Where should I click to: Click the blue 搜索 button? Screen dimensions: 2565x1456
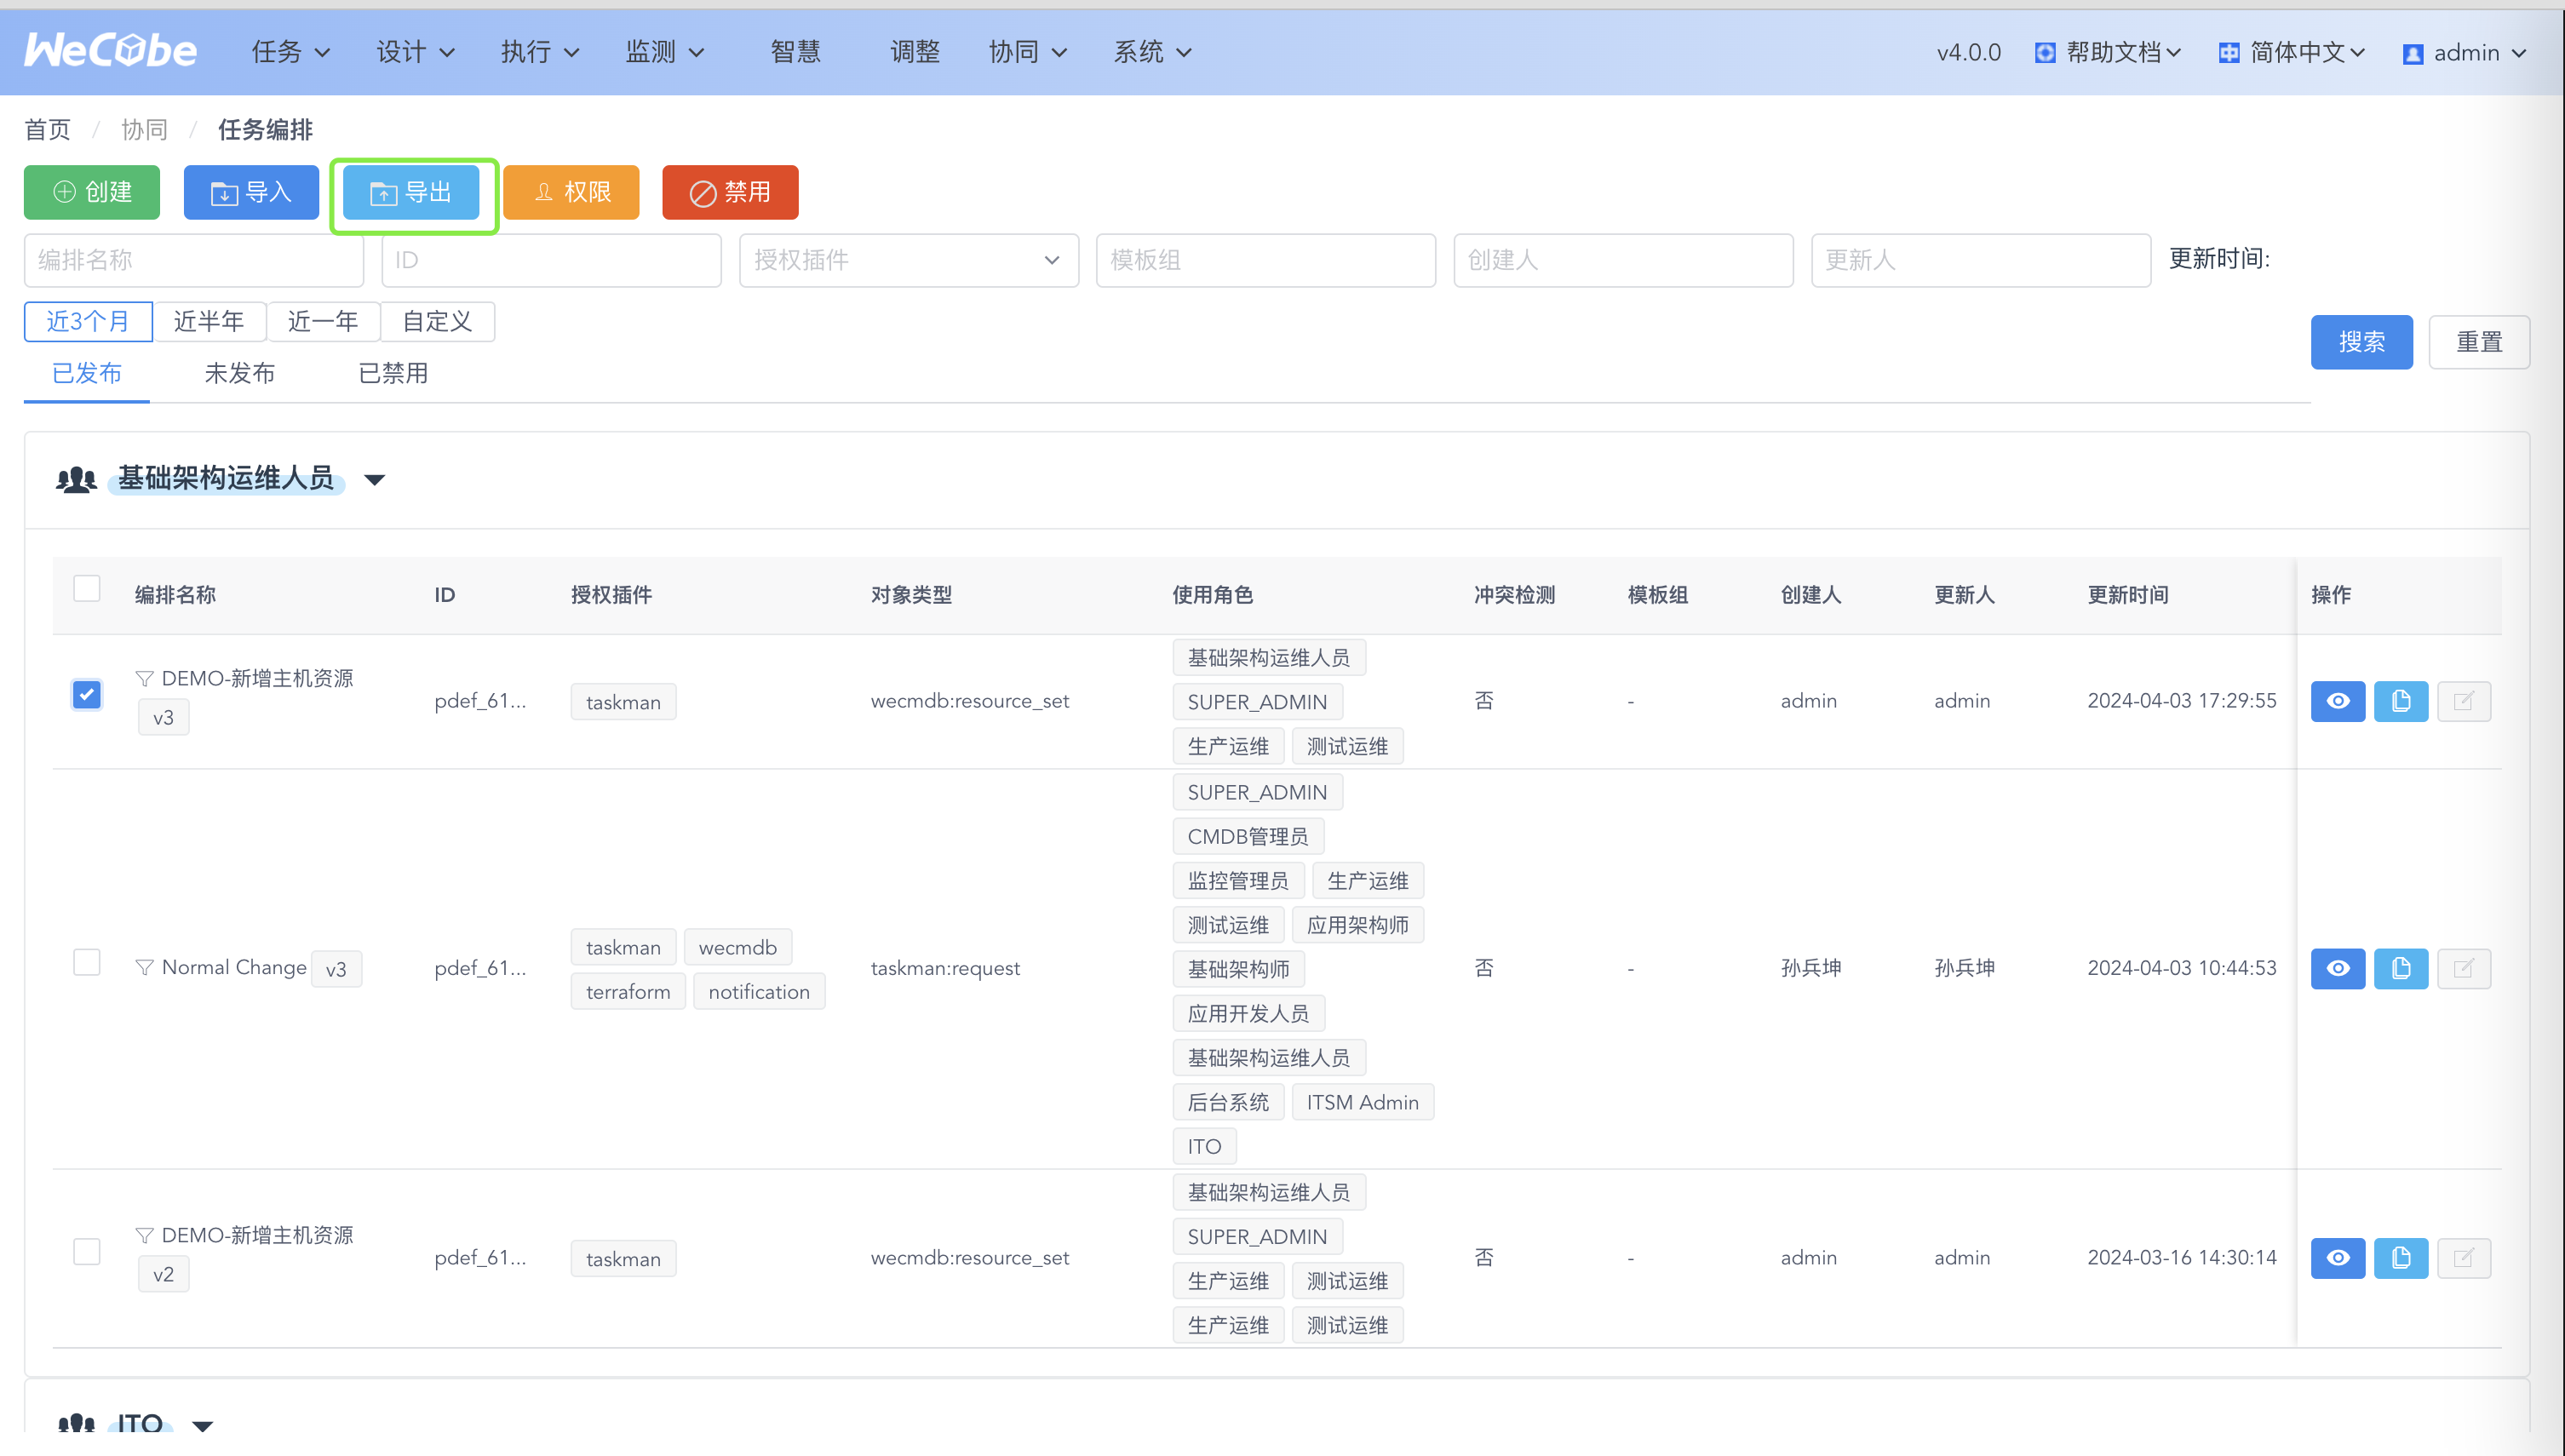[2361, 342]
